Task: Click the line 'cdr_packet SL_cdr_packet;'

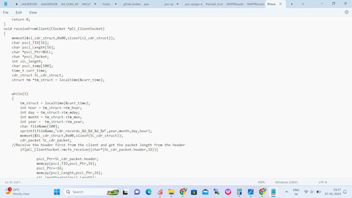Action: click(46, 140)
